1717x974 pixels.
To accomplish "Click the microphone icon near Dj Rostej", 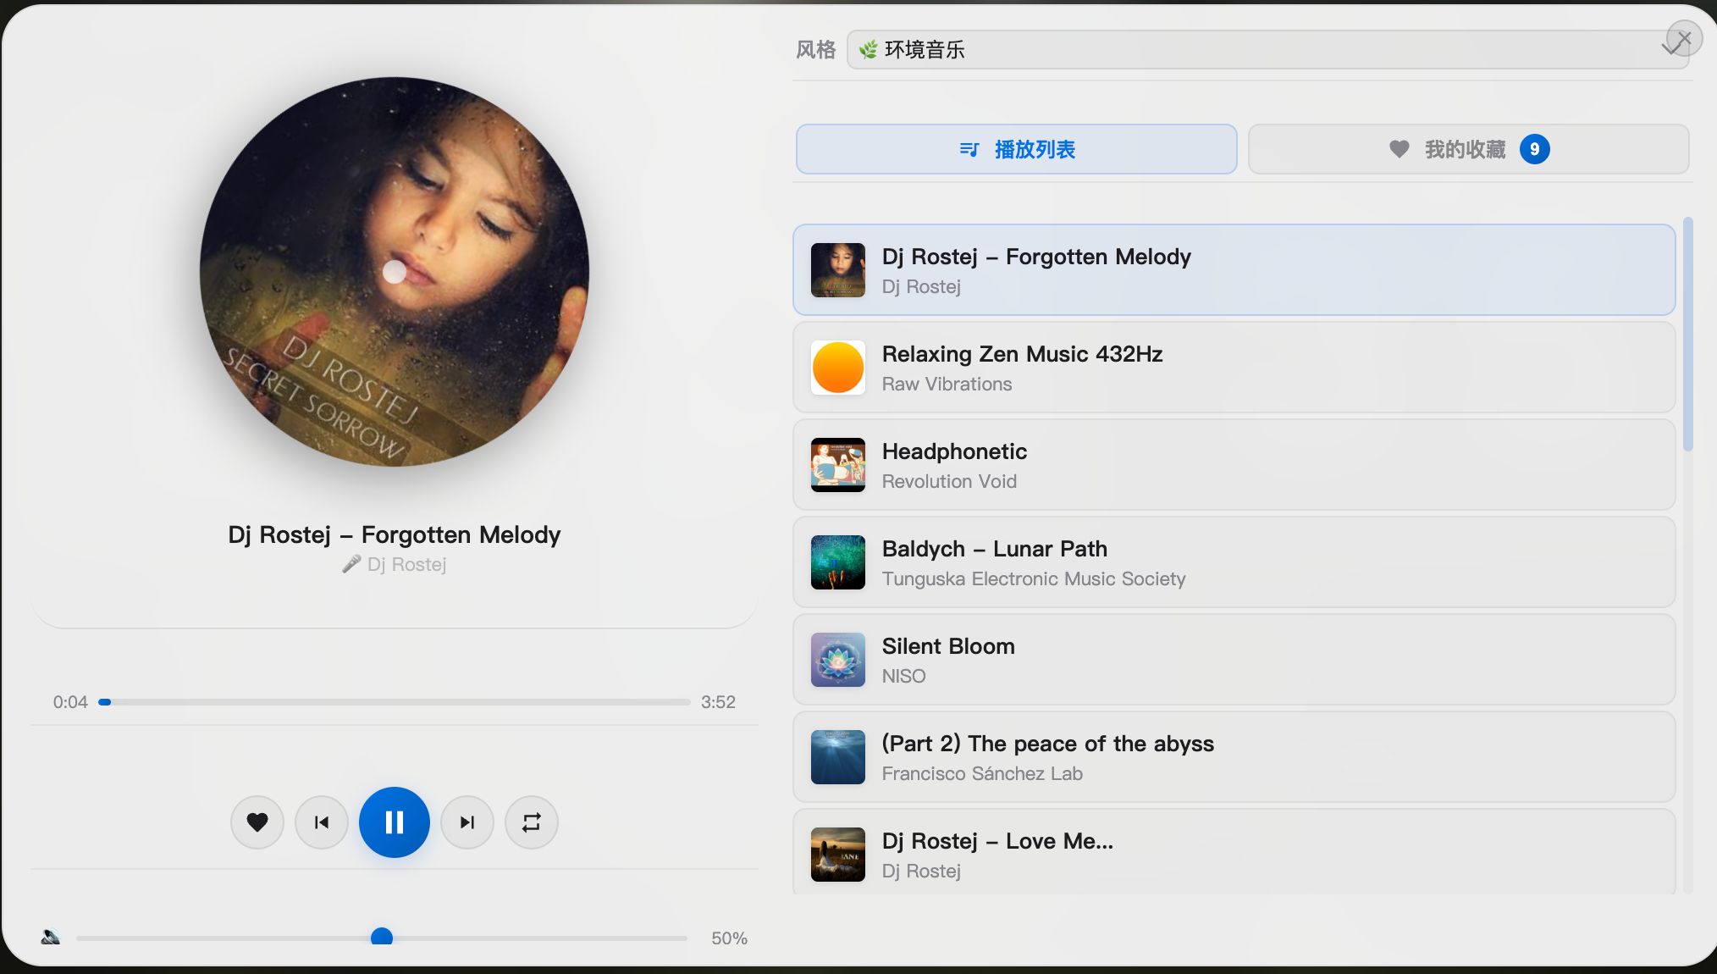I will pyautogui.click(x=351, y=564).
